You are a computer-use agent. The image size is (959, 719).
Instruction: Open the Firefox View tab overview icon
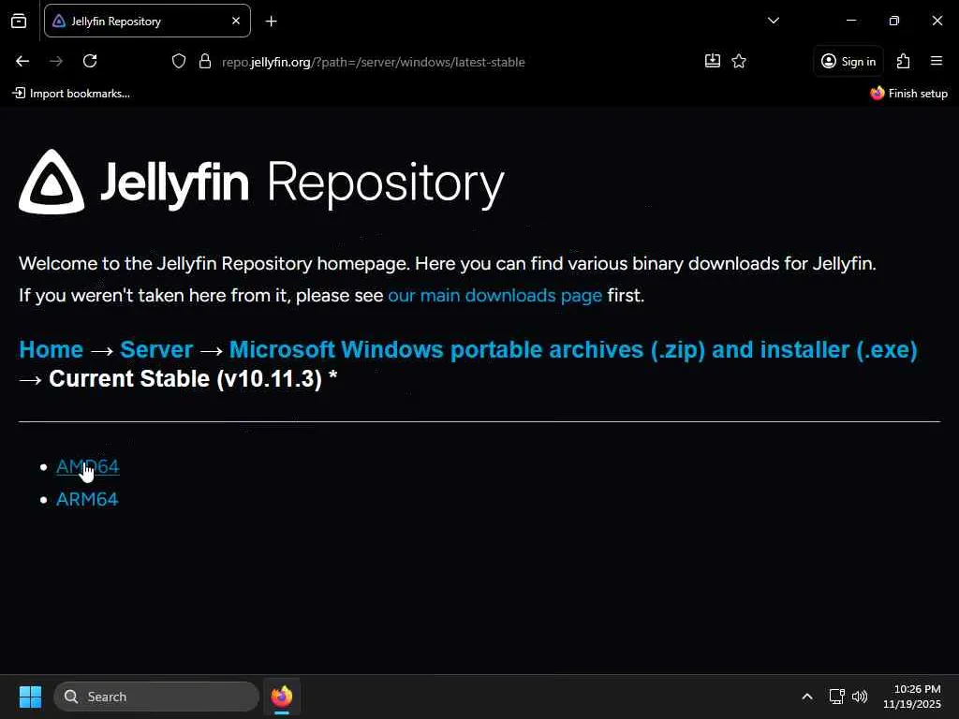(x=19, y=22)
